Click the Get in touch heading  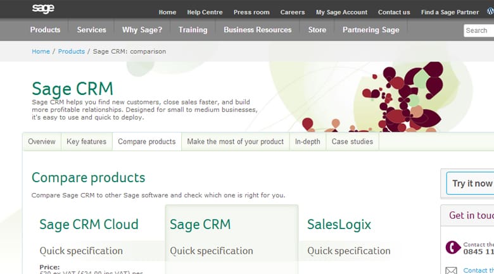pos(471,215)
